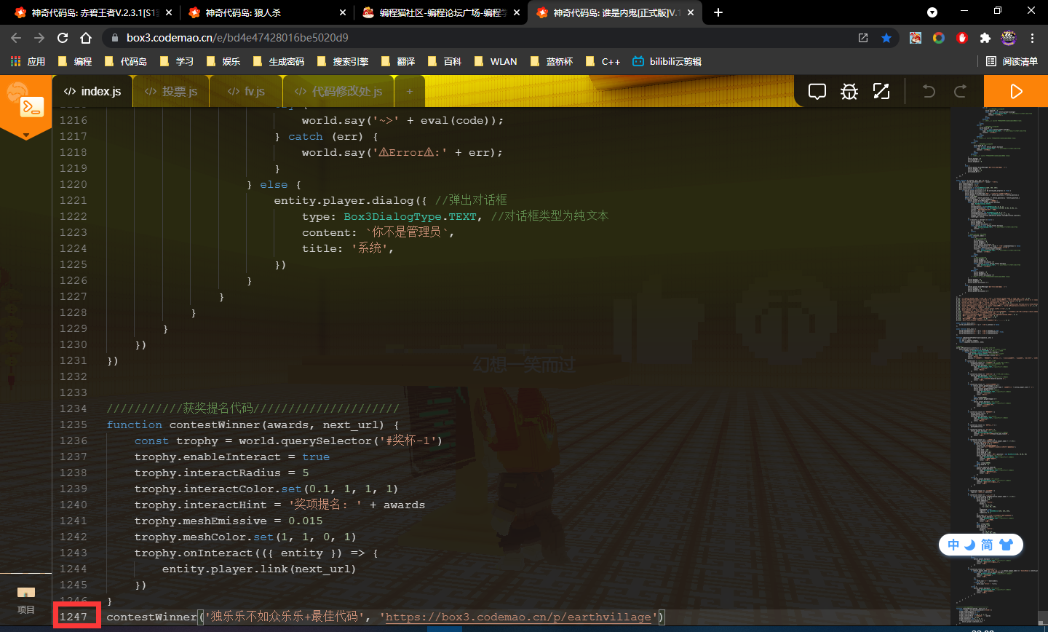Viewport: 1048px width, 632px height.
Task: Open the bilibili云剪辑 bookmark
Action: (x=667, y=62)
